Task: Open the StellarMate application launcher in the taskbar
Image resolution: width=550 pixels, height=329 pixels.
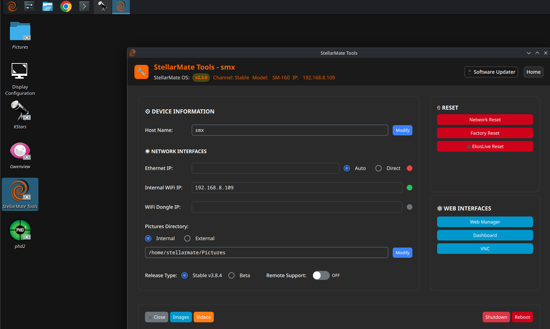Action: tap(12, 6)
